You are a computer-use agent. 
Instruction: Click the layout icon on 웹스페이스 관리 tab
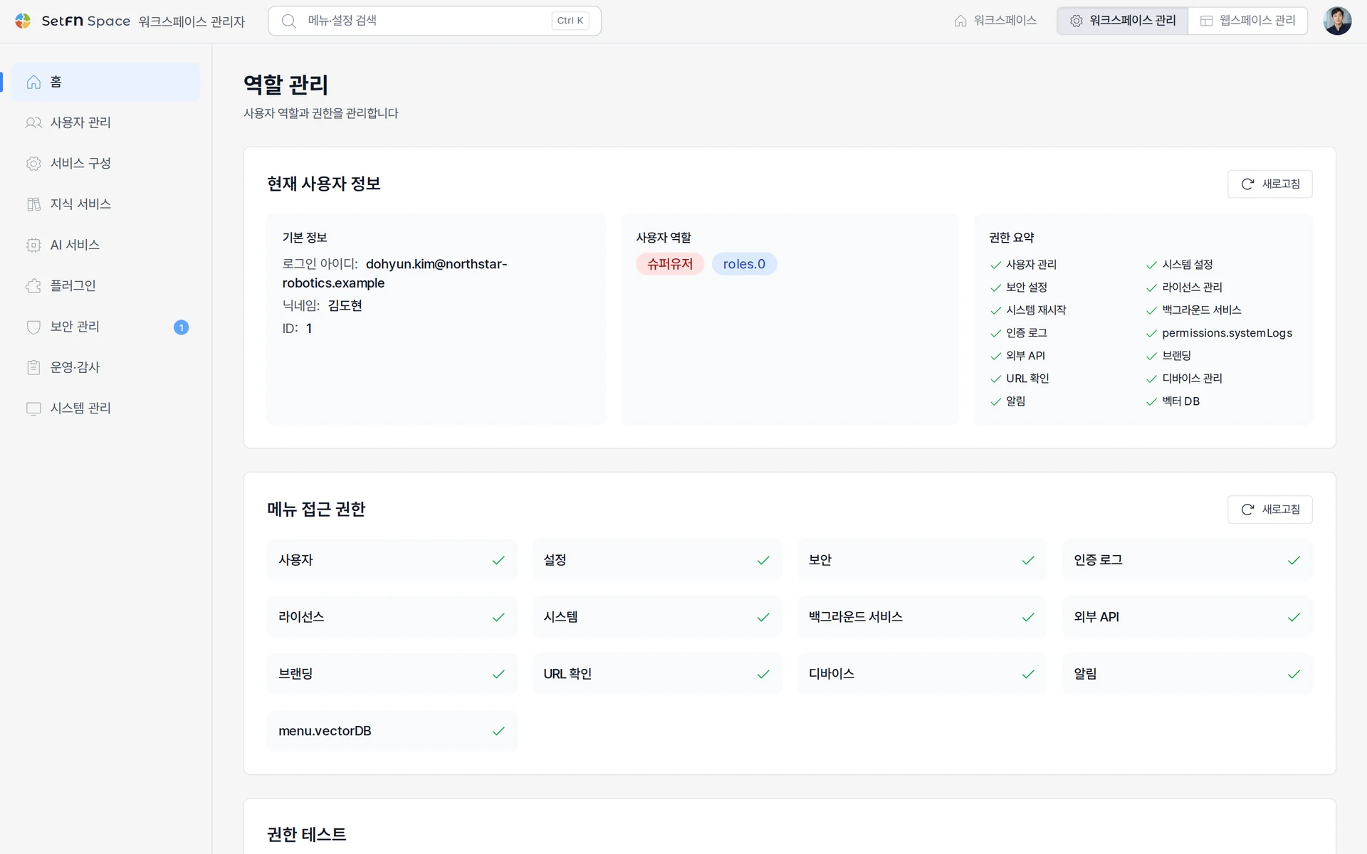[x=1206, y=21]
